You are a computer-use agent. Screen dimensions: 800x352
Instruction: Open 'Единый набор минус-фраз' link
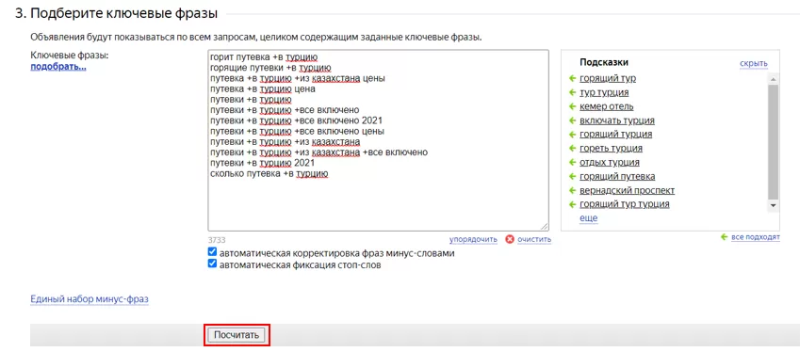(x=90, y=299)
